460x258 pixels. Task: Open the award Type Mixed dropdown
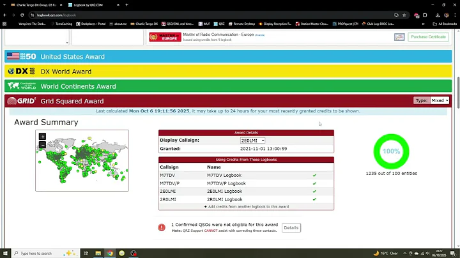click(x=440, y=100)
